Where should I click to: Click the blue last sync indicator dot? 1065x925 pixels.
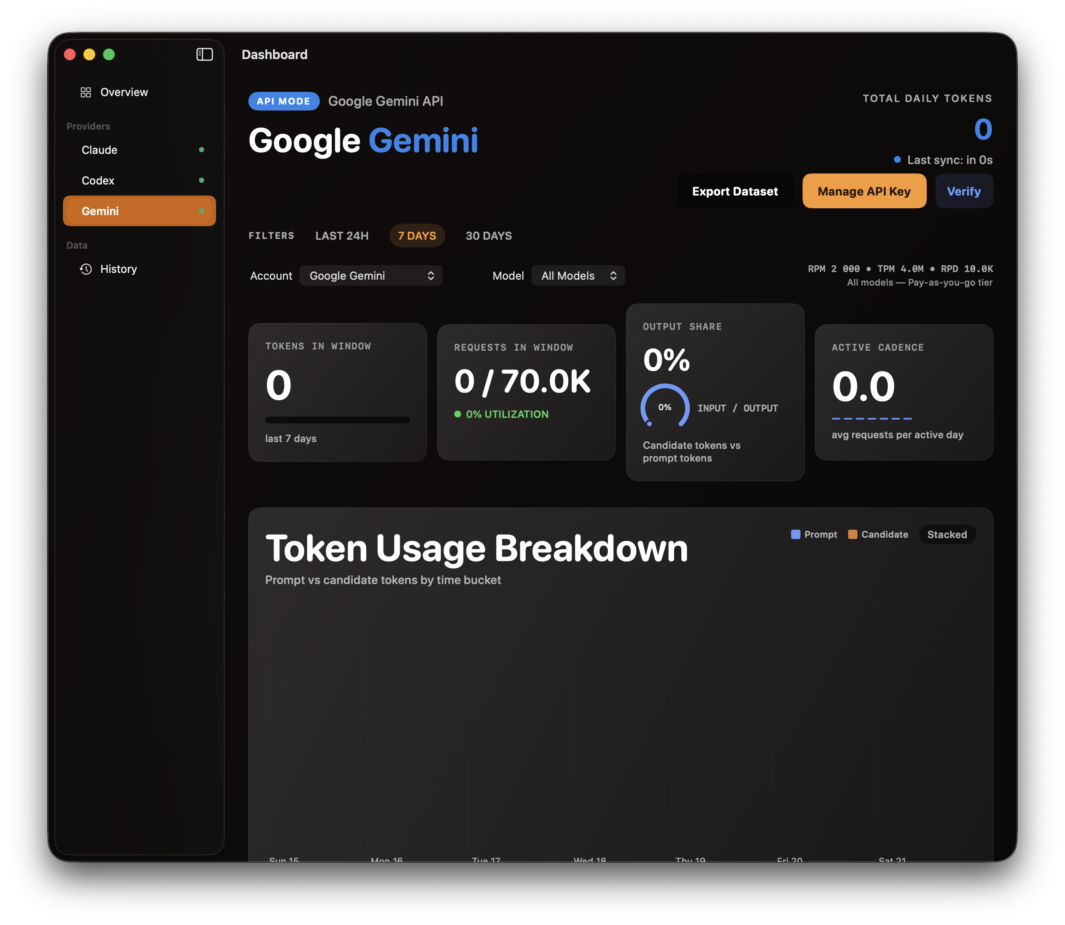(897, 159)
